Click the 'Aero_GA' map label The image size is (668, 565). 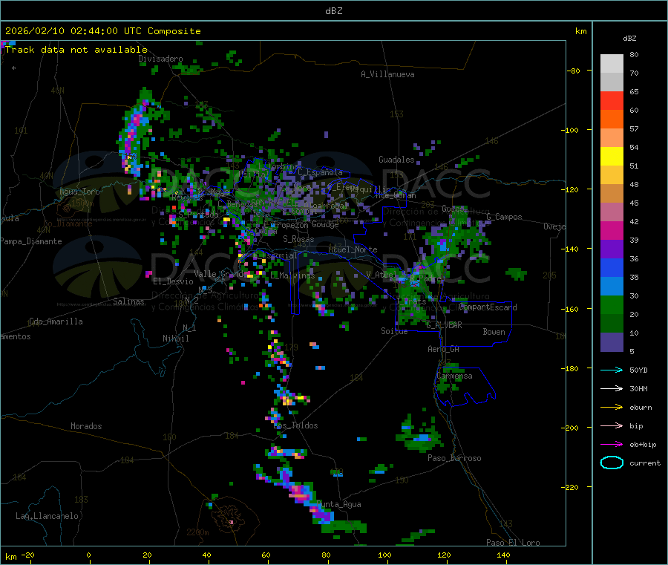[x=444, y=349]
